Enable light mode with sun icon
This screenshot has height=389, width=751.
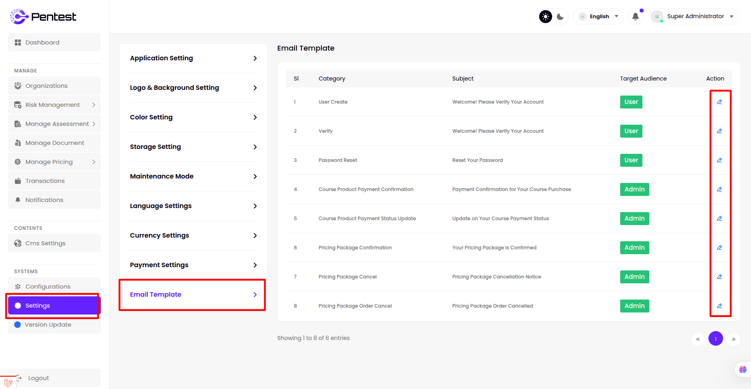[545, 17]
